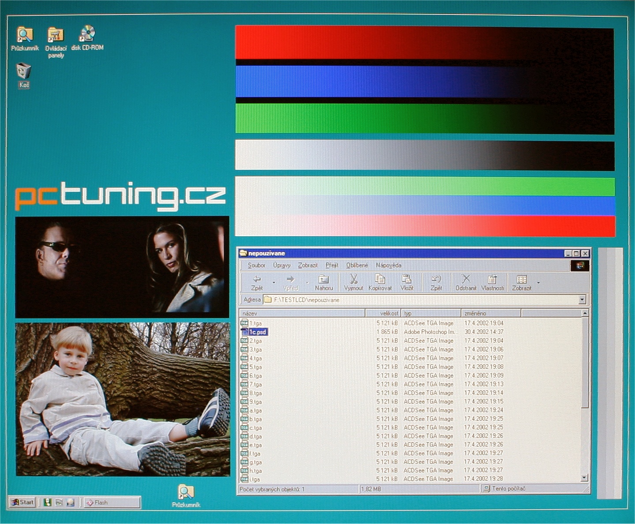
Task: Select the Průzkumník shortcut above the taskbar
Action: tap(186, 496)
